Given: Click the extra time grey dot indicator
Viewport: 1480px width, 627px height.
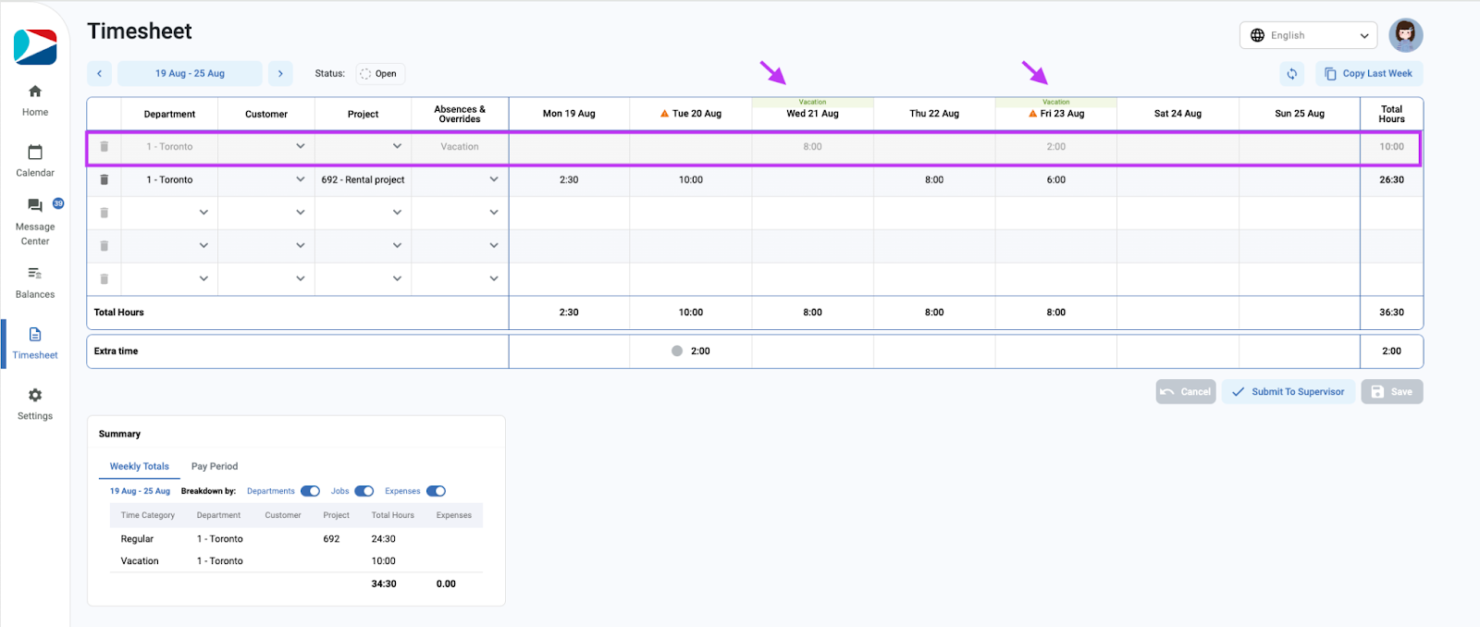Looking at the screenshot, I should tap(677, 351).
